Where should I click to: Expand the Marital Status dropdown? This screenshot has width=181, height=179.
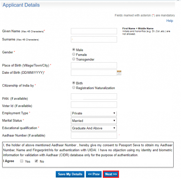coord(94,121)
